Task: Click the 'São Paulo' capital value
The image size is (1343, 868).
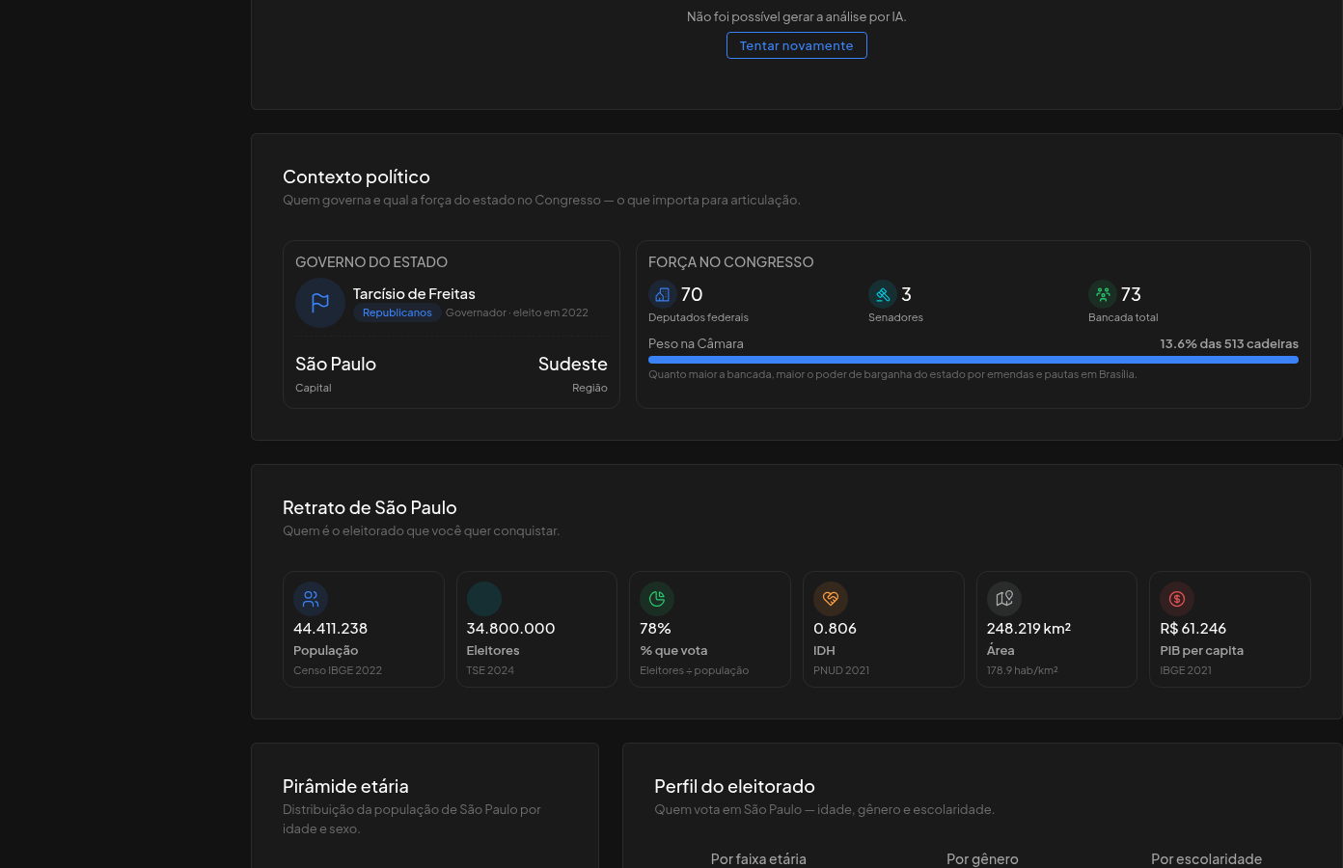Action: (x=336, y=364)
